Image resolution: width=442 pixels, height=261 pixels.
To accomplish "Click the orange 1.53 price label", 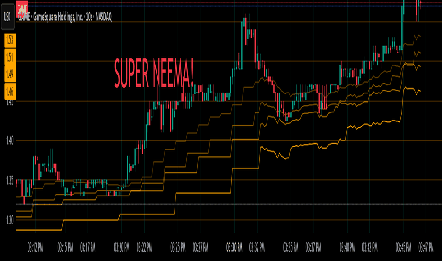I will click(10, 40).
